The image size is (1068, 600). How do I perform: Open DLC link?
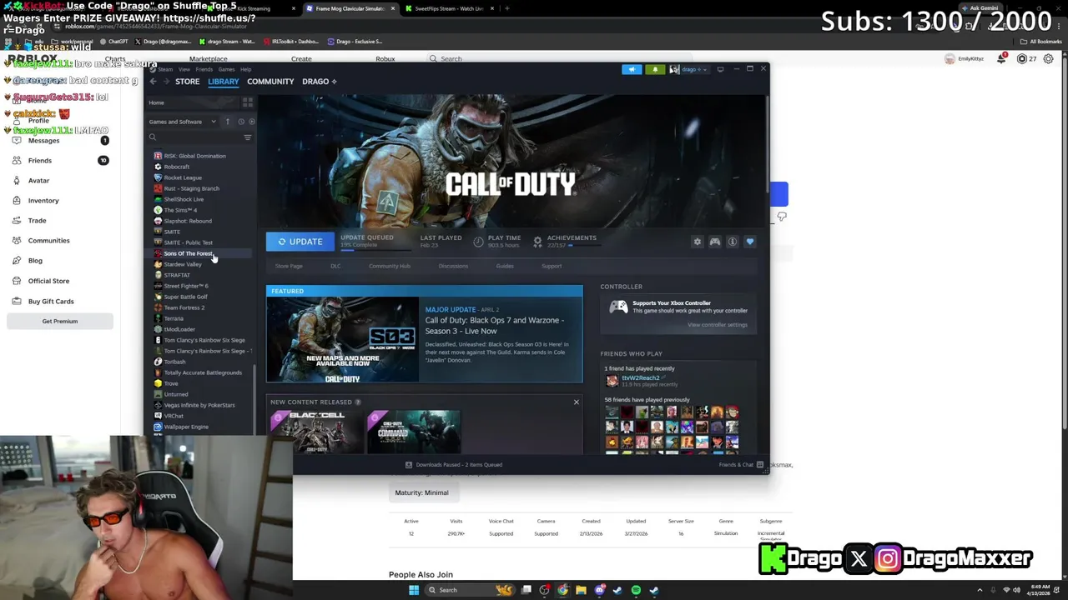tap(335, 266)
